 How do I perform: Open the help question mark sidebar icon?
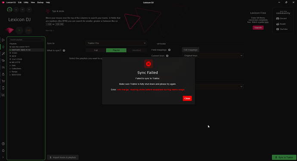pyautogui.click(x=3, y=144)
